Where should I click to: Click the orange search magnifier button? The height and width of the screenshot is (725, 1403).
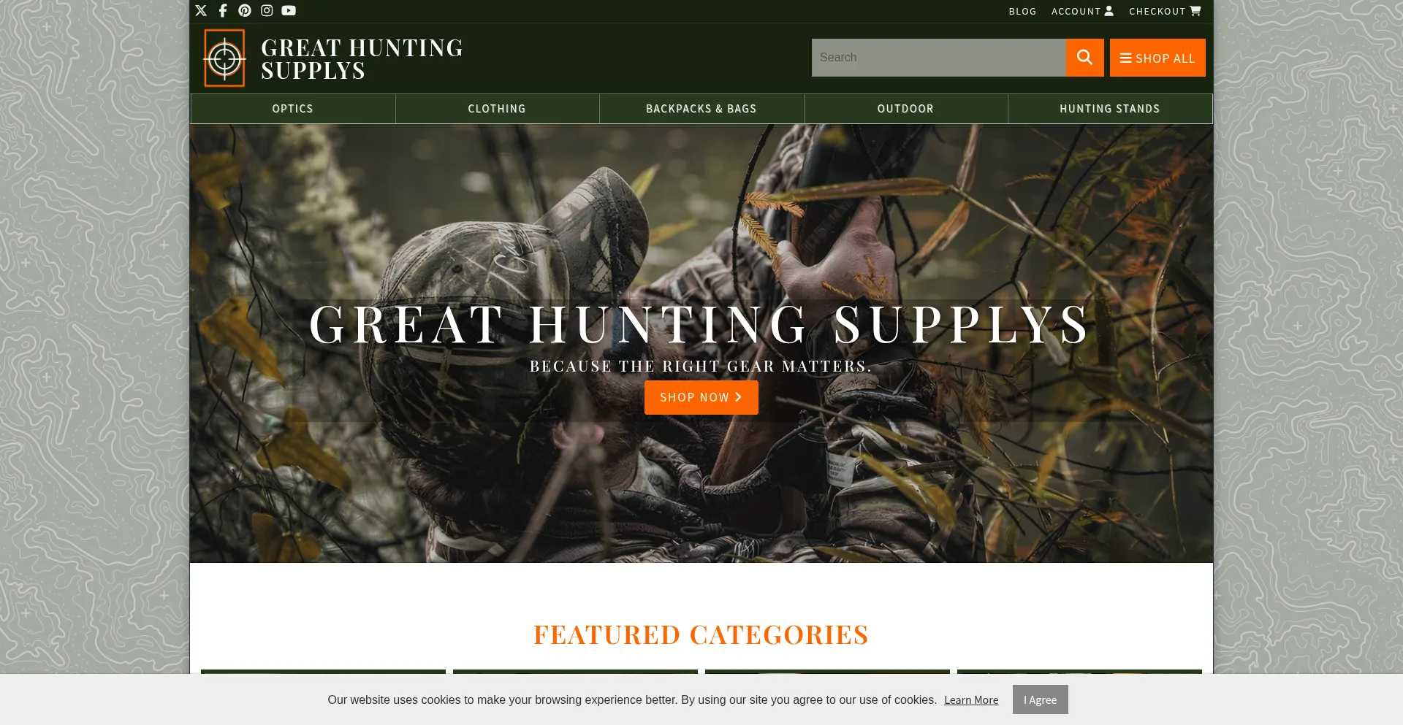coord(1084,58)
